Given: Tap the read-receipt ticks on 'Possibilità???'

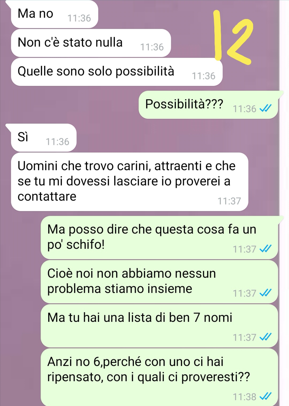Looking at the screenshot, I should (266, 109).
